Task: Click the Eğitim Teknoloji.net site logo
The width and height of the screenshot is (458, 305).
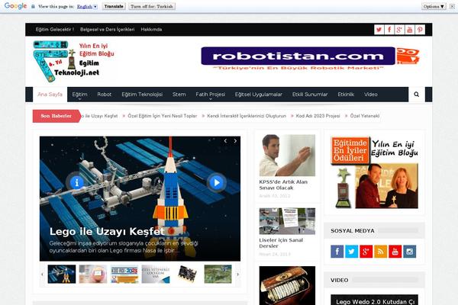Action: click(74, 61)
